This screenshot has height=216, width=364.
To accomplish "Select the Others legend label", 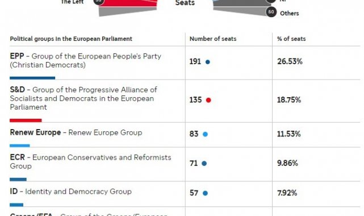I will click(290, 13).
